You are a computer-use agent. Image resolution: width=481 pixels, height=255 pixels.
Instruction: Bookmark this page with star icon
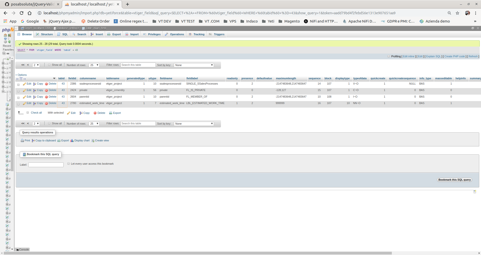pyautogui.click(x=457, y=13)
